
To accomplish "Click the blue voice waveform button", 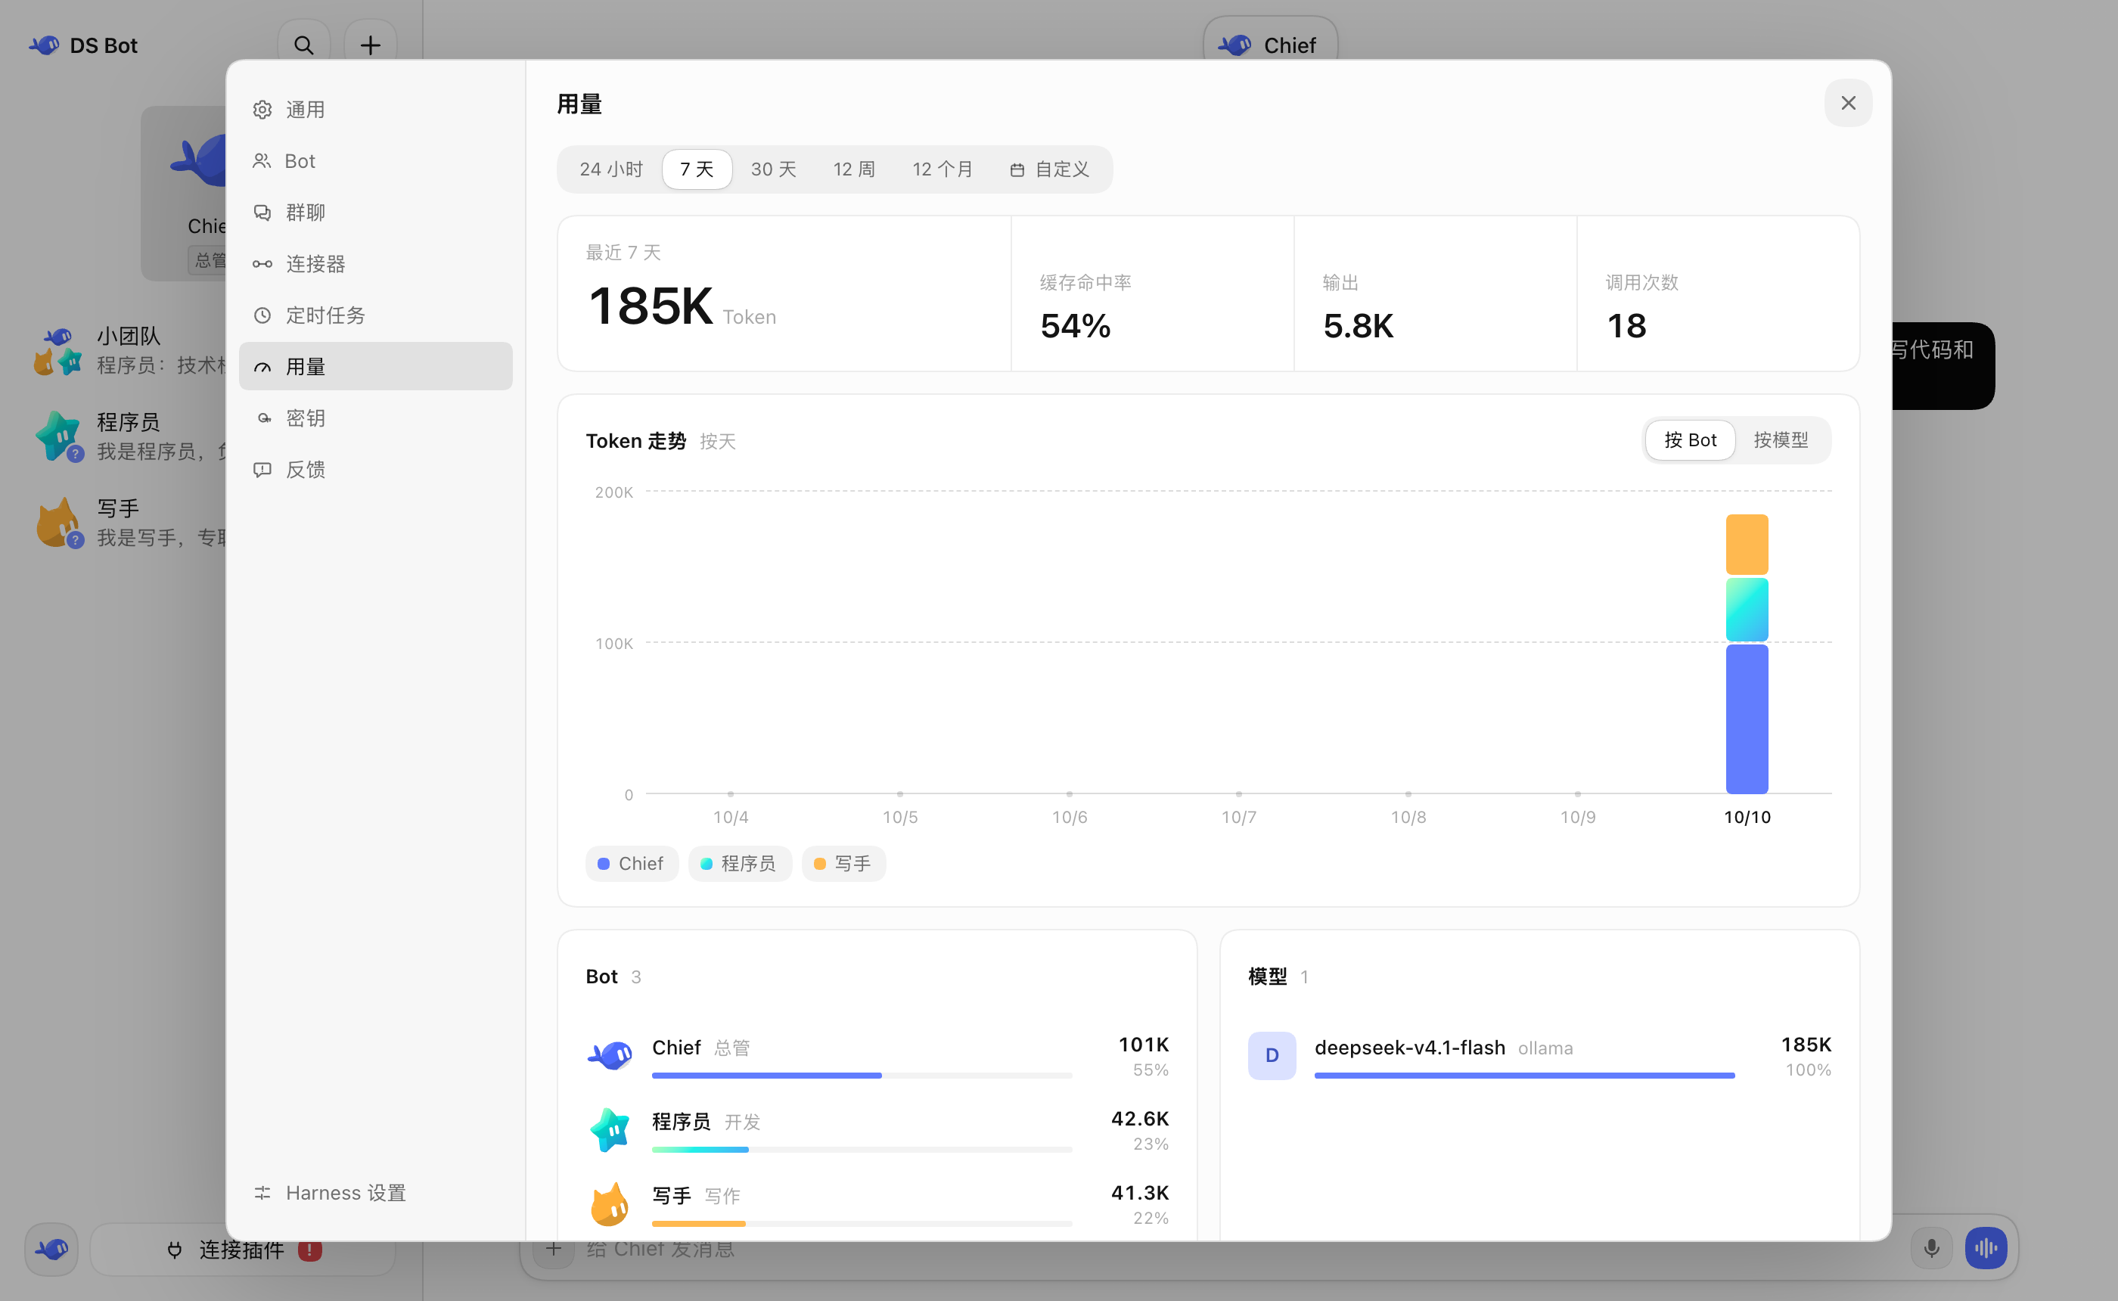I will [1986, 1247].
